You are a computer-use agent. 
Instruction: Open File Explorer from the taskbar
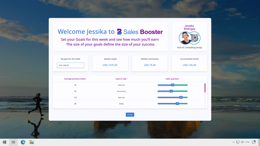[x=32, y=142]
